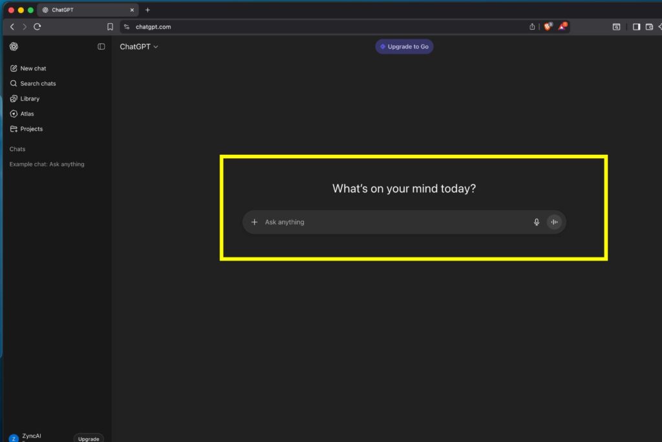Open Atlas from the sidebar
This screenshot has width=662, height=442.
(27, 114)
